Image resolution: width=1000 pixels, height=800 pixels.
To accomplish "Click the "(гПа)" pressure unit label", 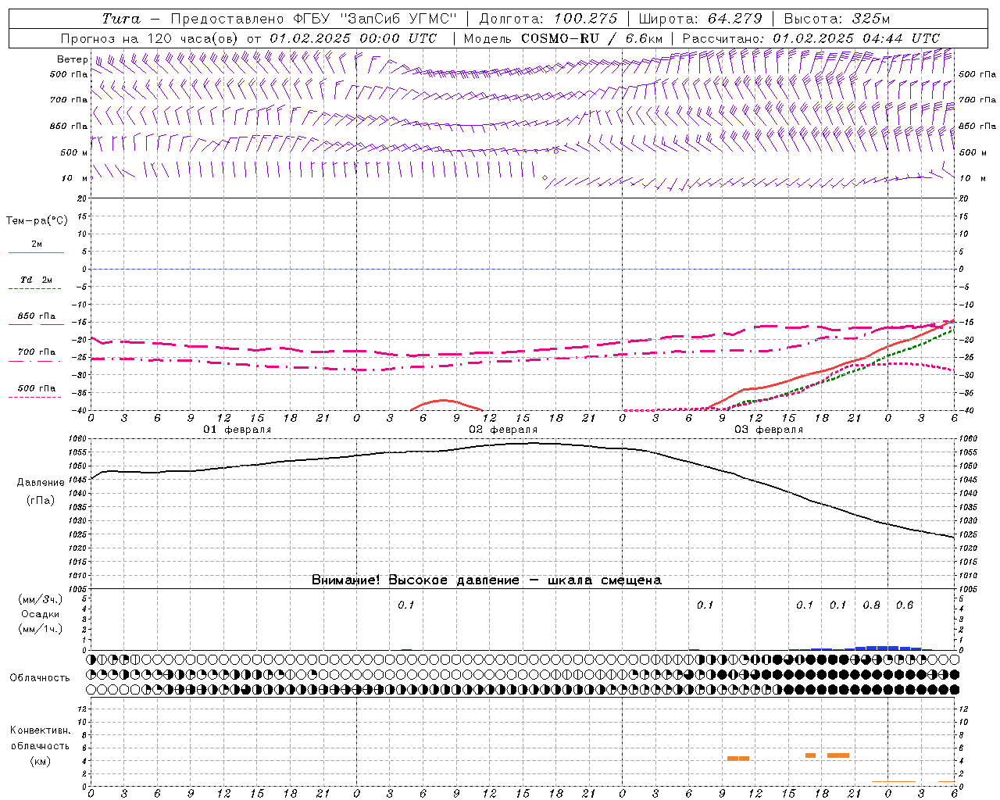I will [x=41, y=501].
